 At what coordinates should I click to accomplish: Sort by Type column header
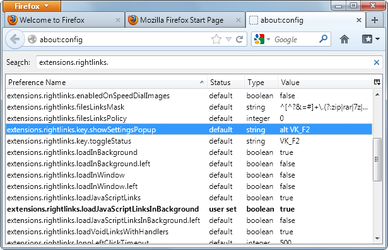261,82
